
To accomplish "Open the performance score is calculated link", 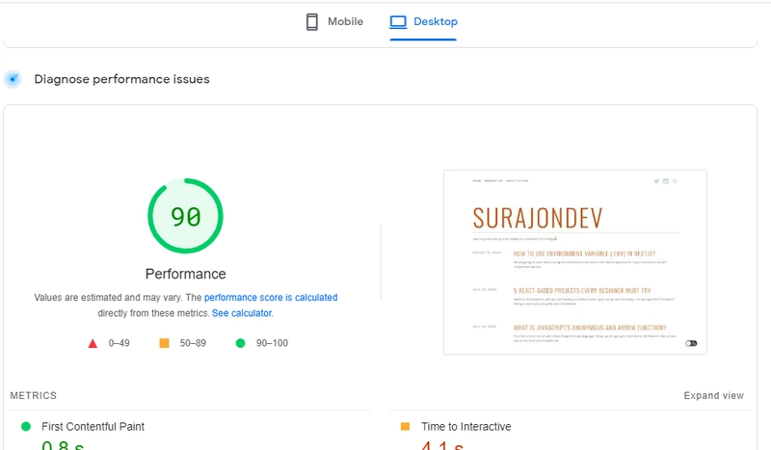I will [271, 298].
